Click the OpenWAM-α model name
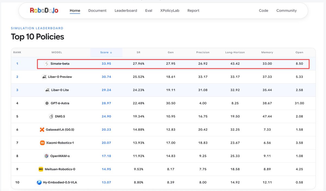 coord(60,156)
